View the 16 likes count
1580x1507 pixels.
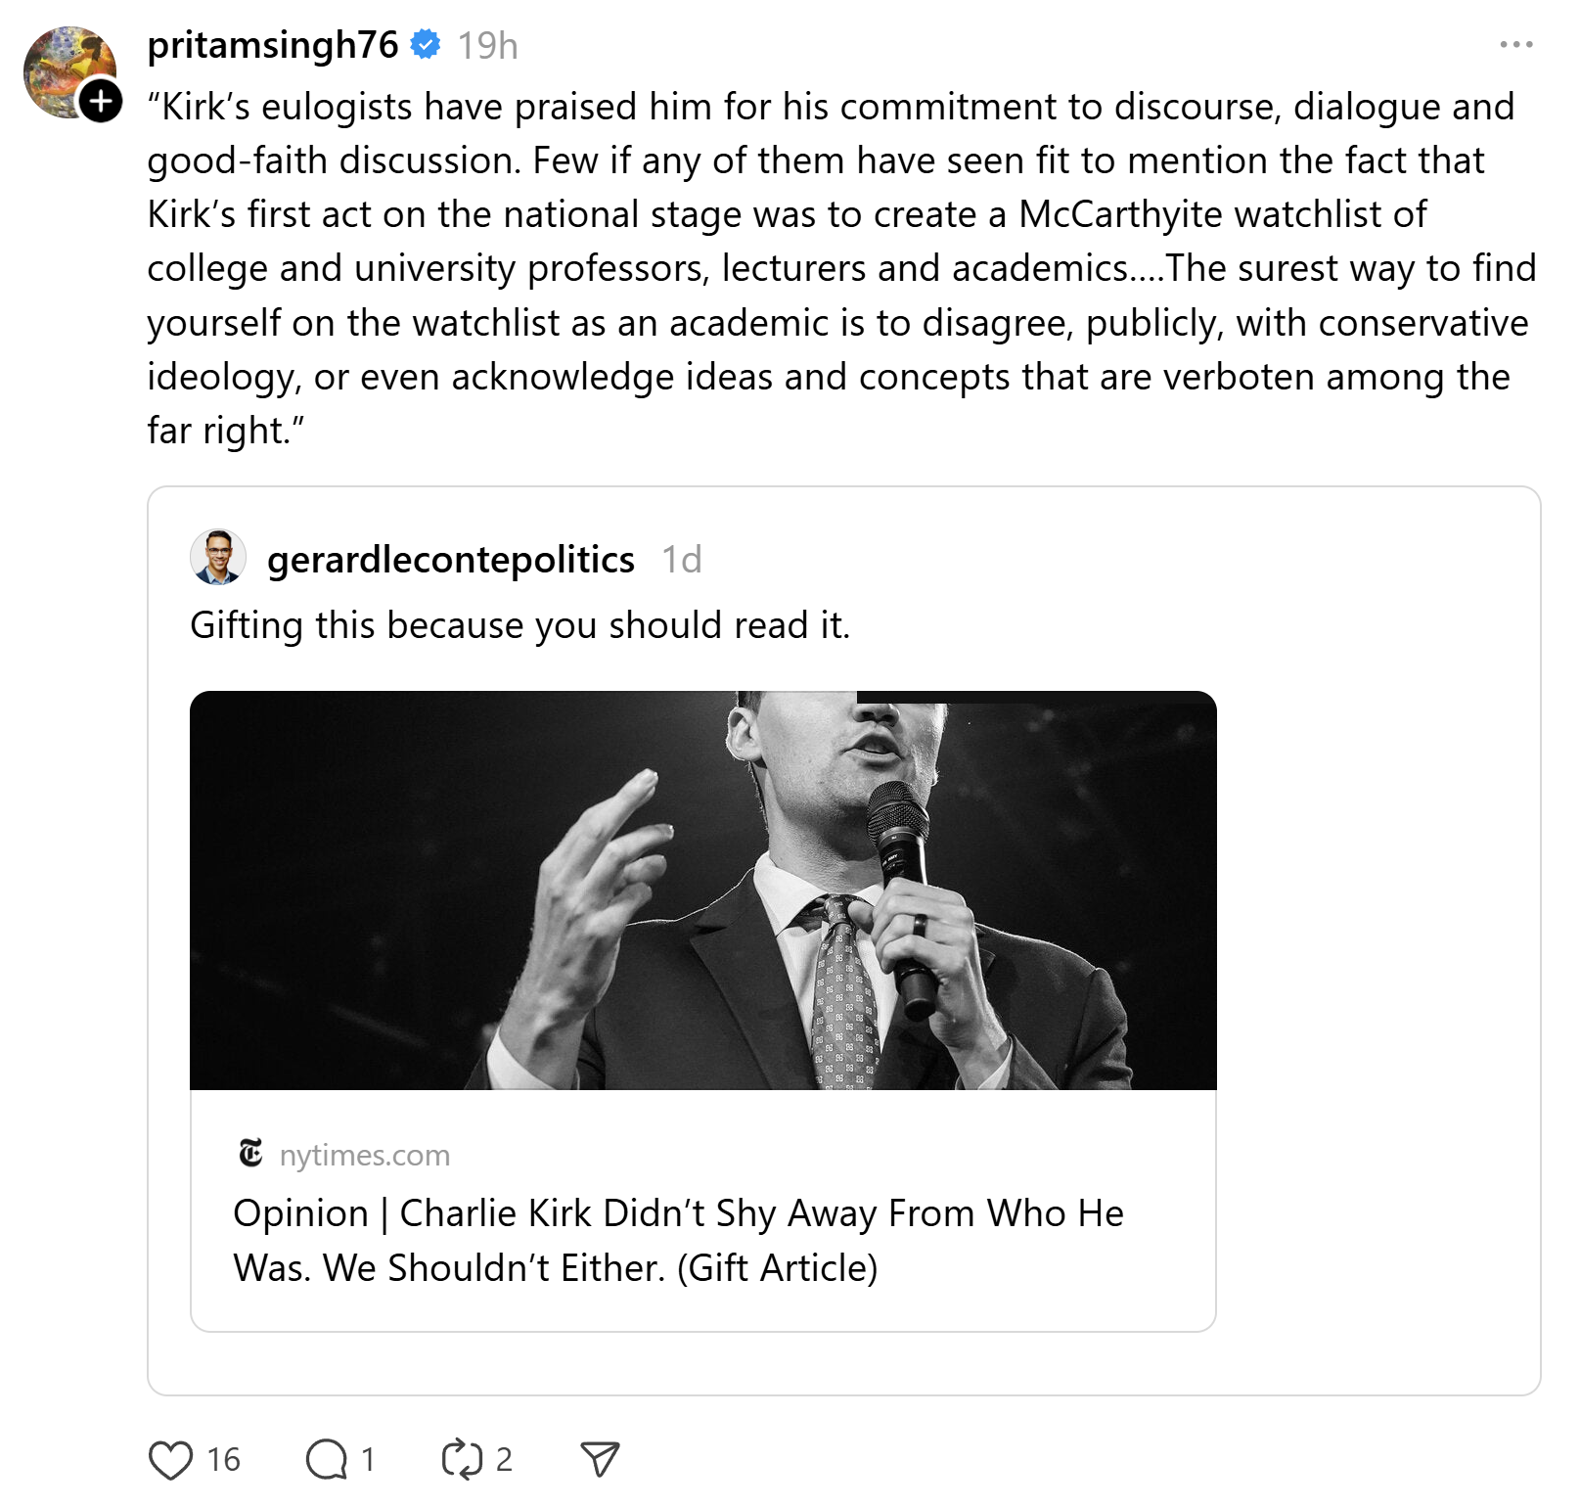click(224, 1460)
